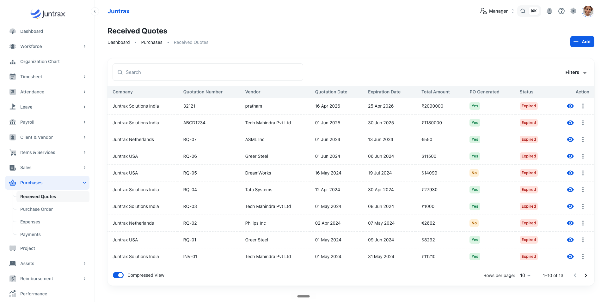
Task: Open the user profile avatar
Action: (588, 11)
